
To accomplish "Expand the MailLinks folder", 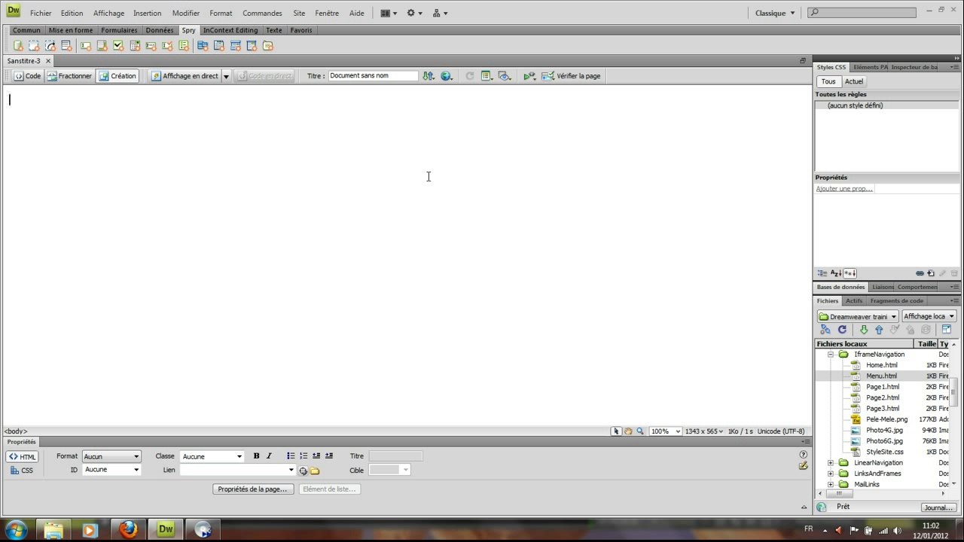I will click(831, 485).
